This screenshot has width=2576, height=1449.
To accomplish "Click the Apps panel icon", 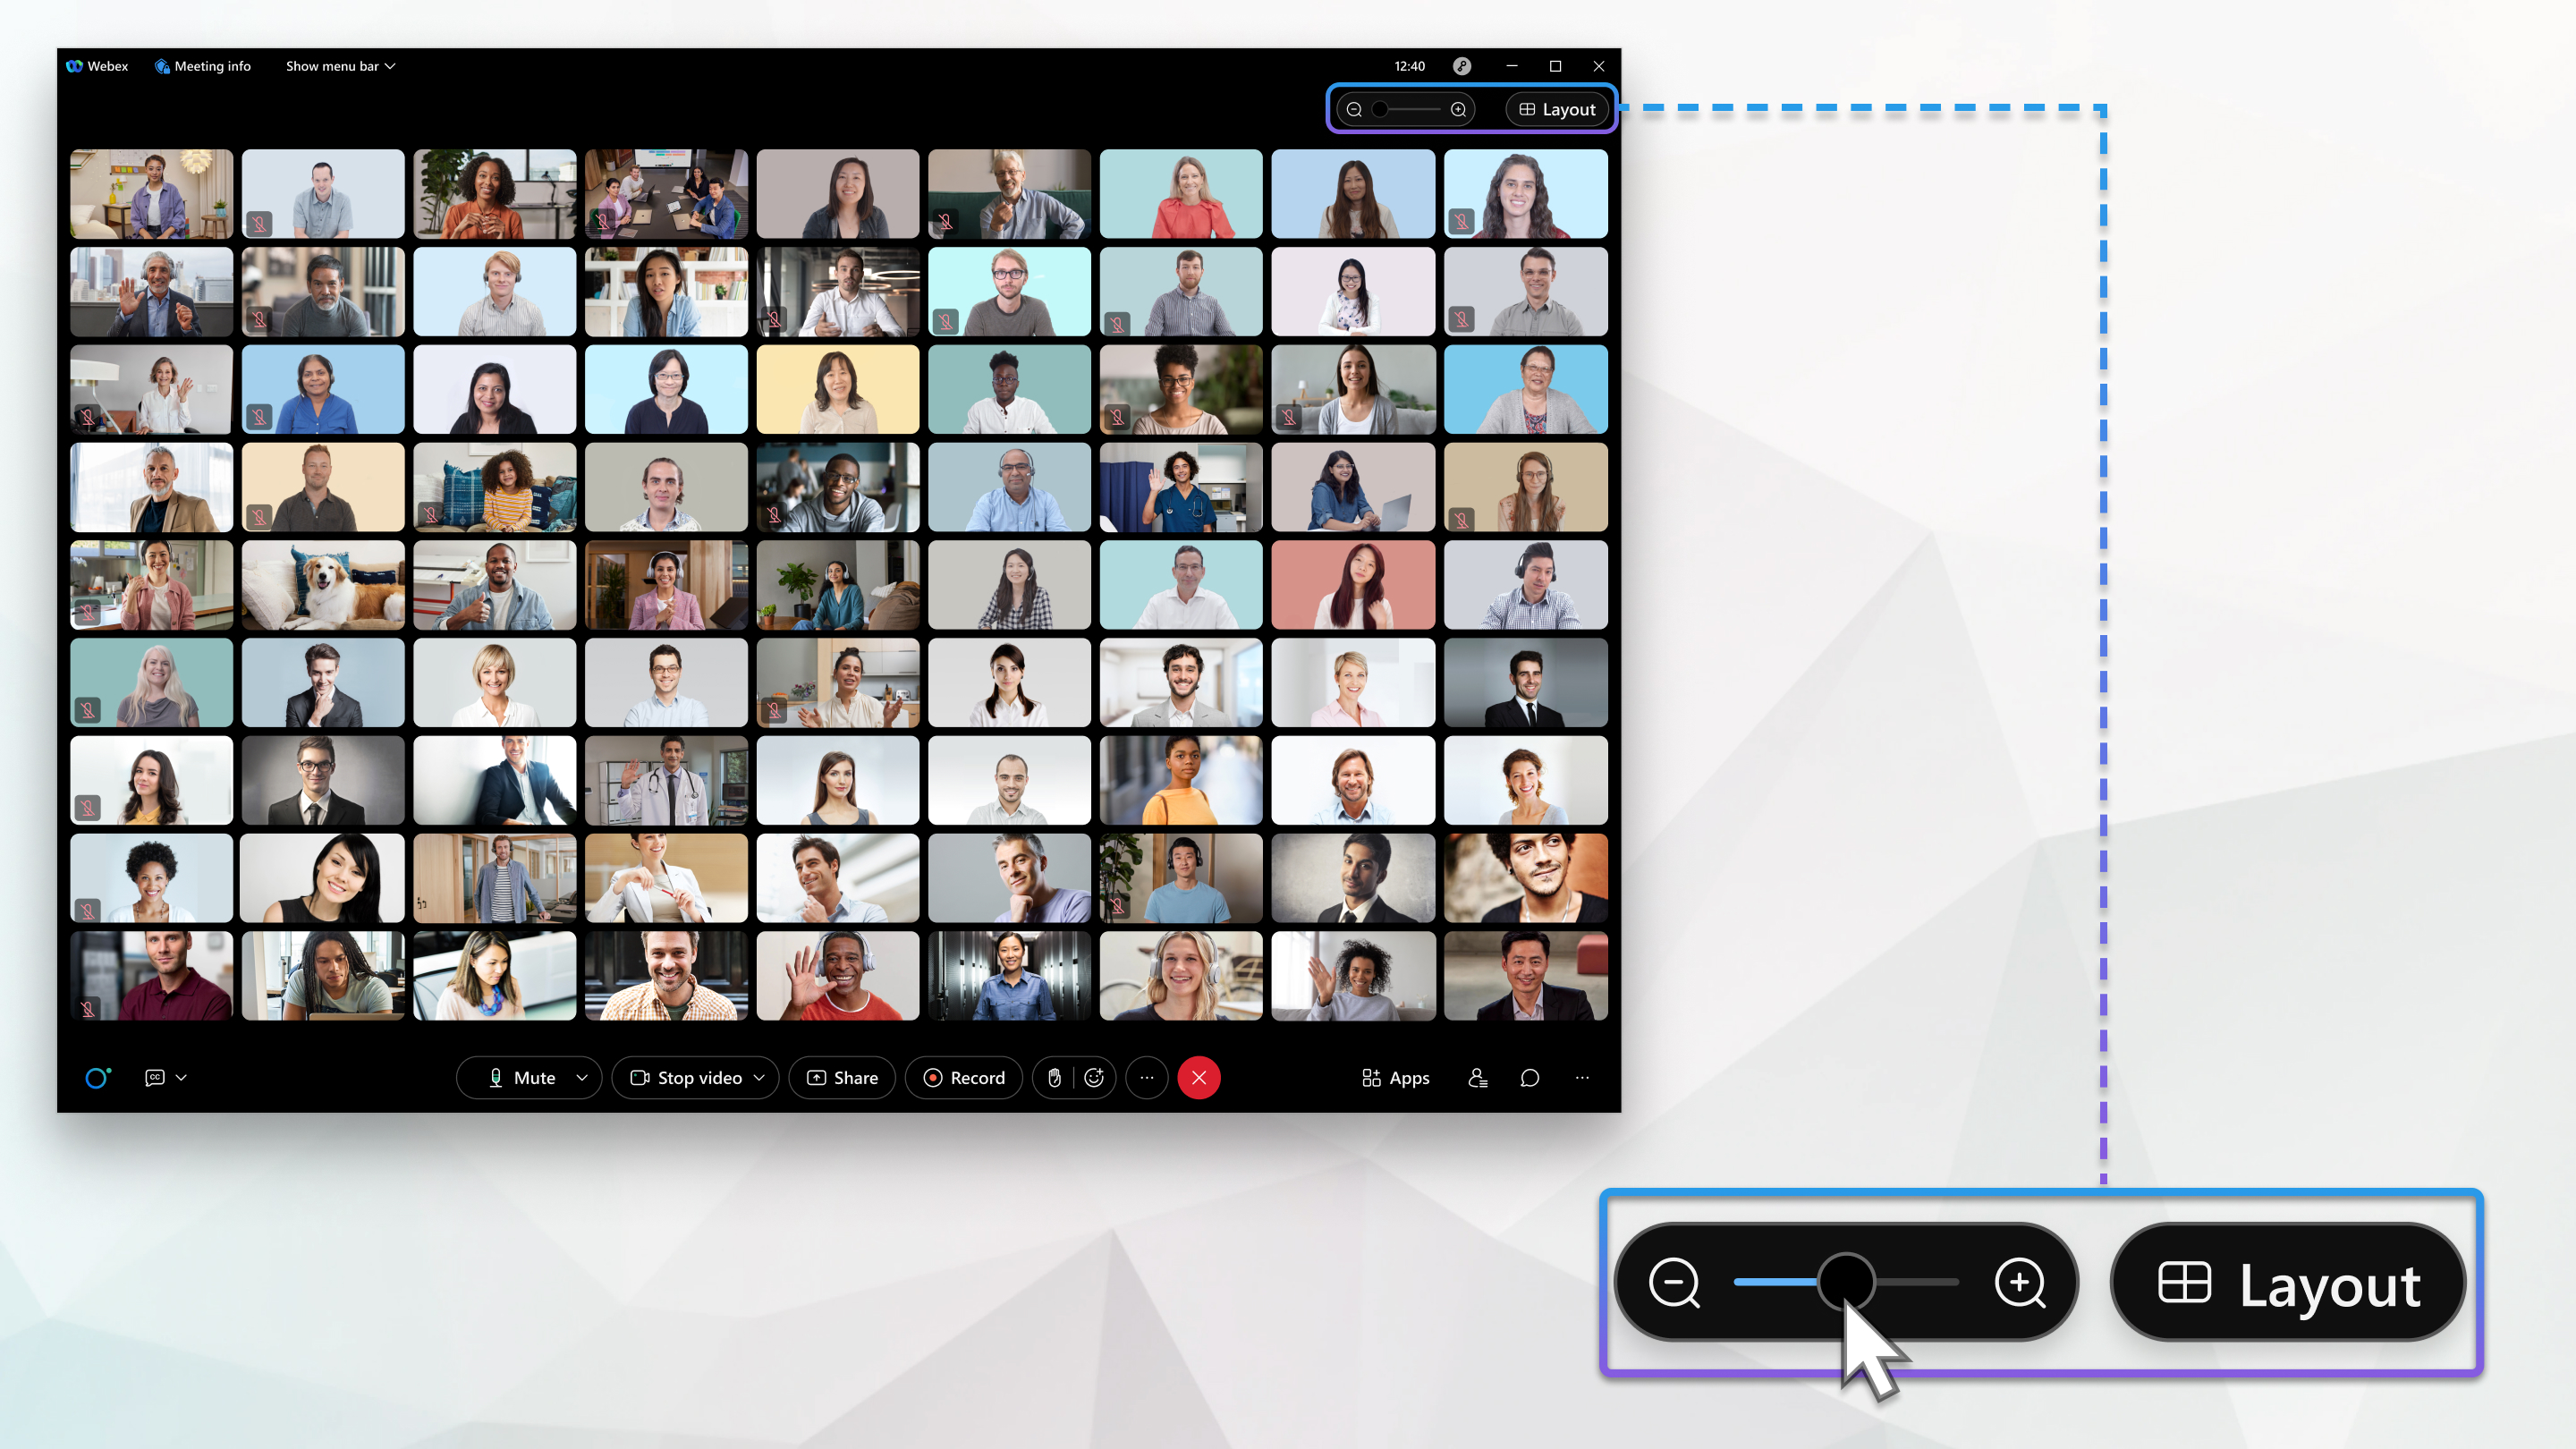I will pyautogui.click(x=1394, y=1076).
